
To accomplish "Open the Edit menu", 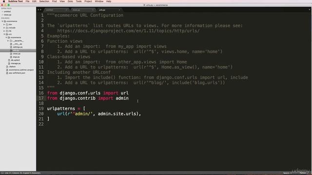I will coord(34,1).
